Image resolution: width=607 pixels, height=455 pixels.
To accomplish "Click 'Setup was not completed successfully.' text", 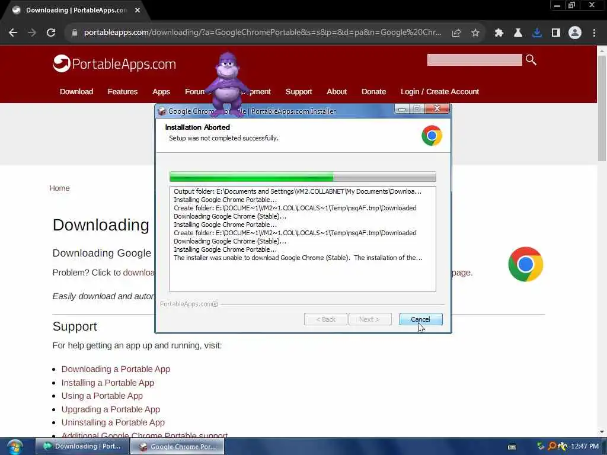I will tap(223, 138).
